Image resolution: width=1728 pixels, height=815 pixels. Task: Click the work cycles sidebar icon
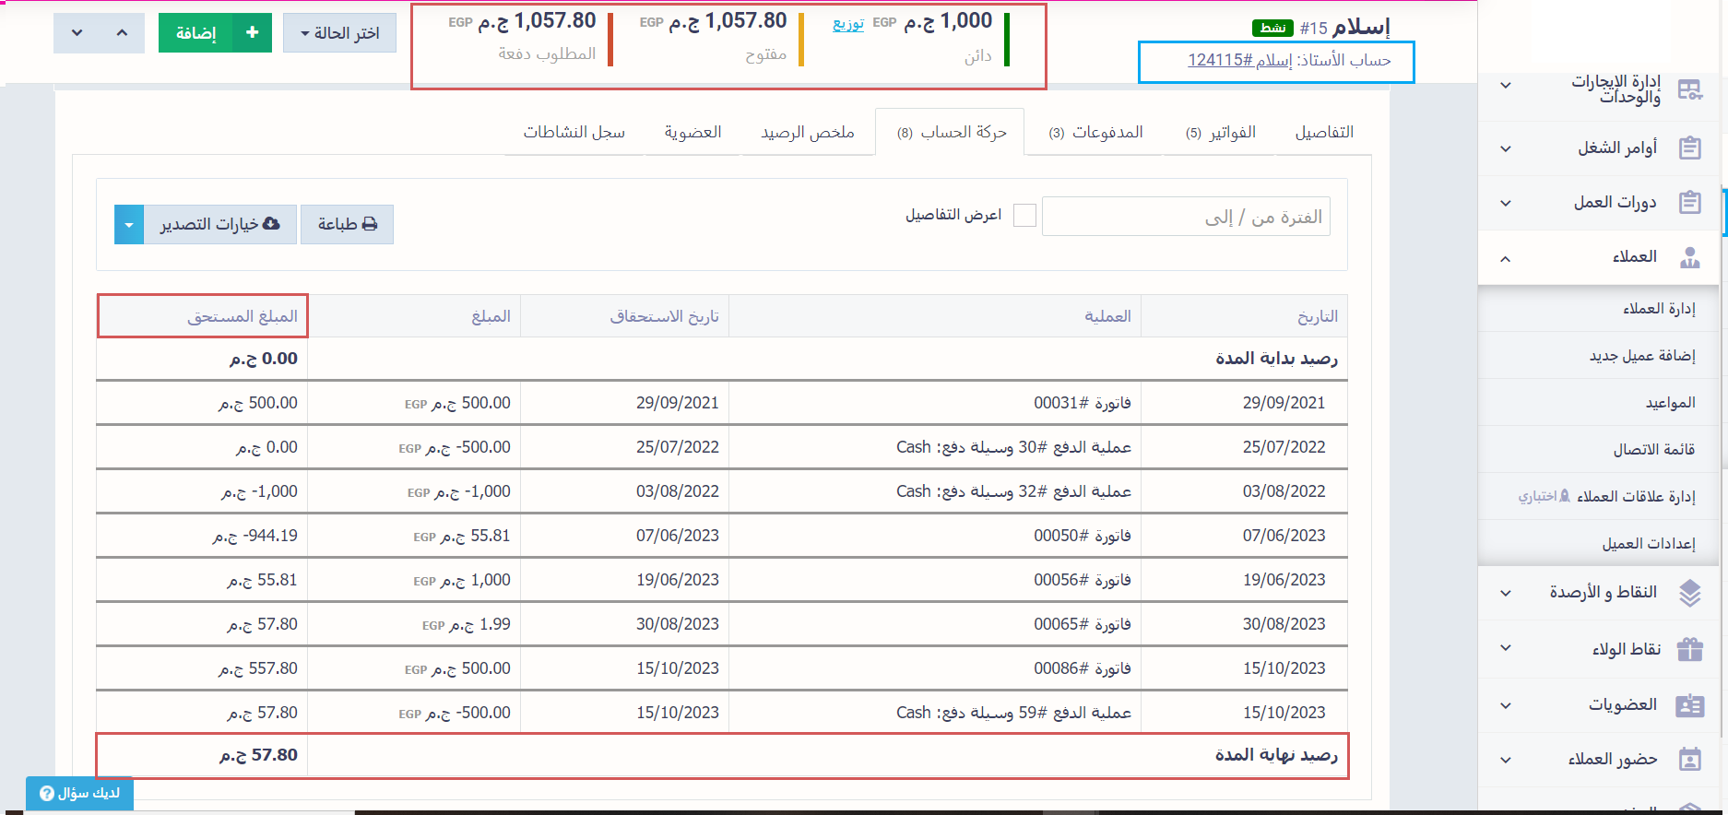(1689, 203)
